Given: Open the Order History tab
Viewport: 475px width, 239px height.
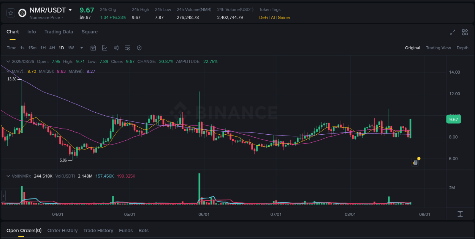Looking at the screenshot, I should click(62, 230).
